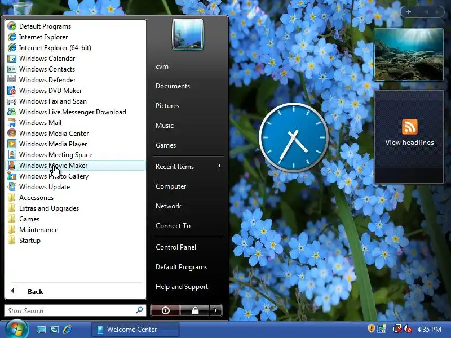Open Windows Contacts icon
The width and height of the screenshot is (451, 338).
(12, 69)
